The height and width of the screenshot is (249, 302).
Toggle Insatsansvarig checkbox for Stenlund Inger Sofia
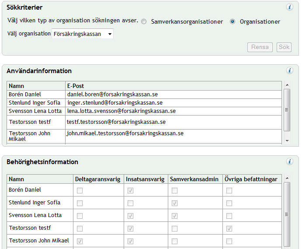tap(130, 203)
